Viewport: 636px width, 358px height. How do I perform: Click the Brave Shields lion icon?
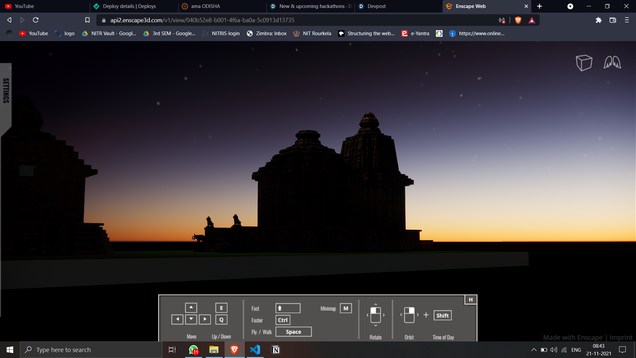[518, 20]
